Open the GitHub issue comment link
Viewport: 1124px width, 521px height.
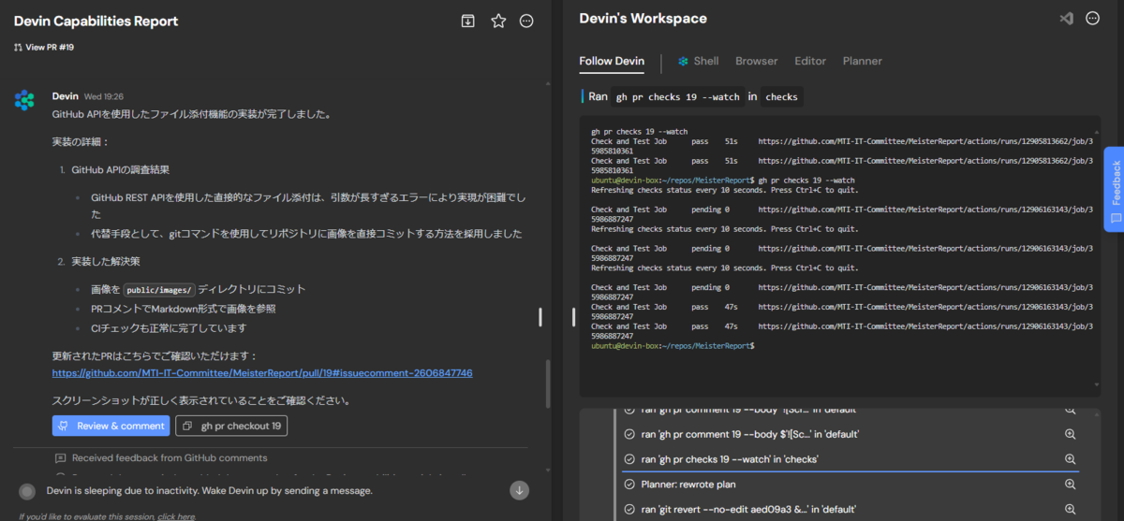click(262, 373)
